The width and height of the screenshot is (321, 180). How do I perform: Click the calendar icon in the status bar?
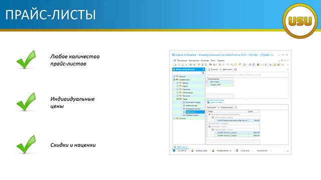(x=237, y=150)
